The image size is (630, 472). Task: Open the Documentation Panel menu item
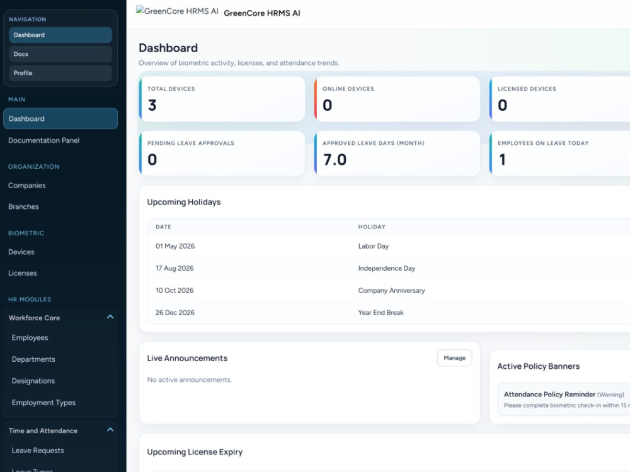coord(44,140)
